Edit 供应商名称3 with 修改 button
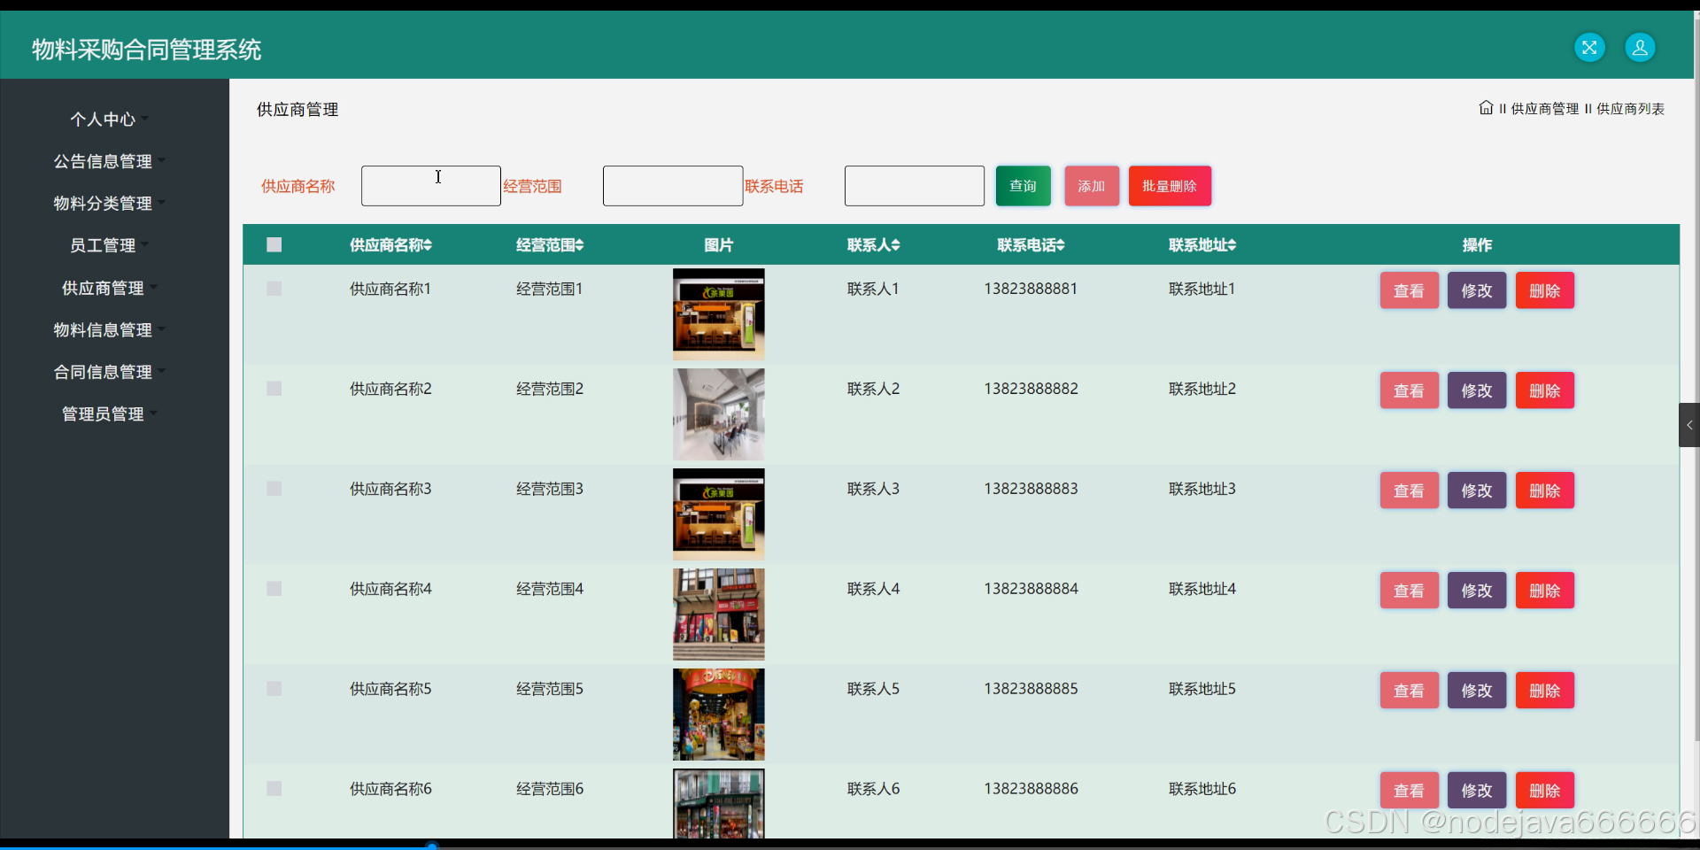The width and height of the screenshot is (1700, 850). click(x=1477, y=491)
